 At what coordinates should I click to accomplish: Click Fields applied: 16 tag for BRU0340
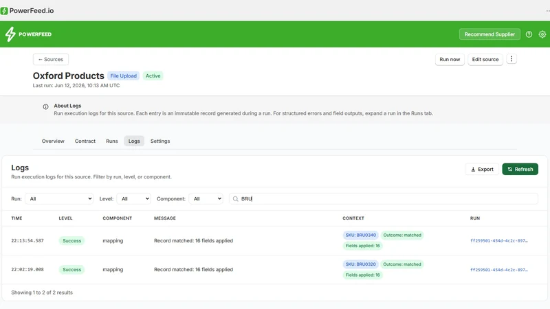(x=363, y=246)
